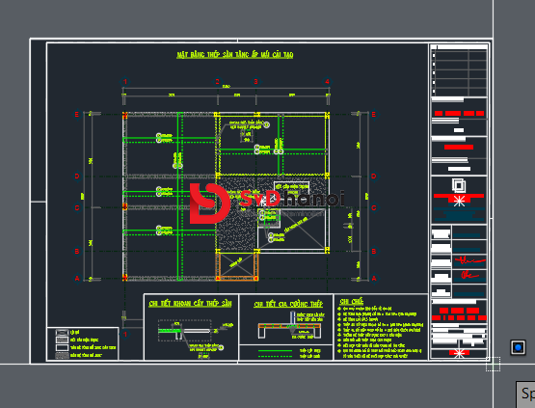Click the partially visible Sp button
Image resolution: width=535 pixels, height=408 pixels.
525,394
